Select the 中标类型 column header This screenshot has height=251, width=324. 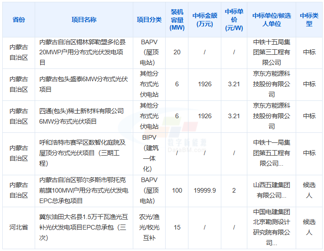(x=309, y=20)
